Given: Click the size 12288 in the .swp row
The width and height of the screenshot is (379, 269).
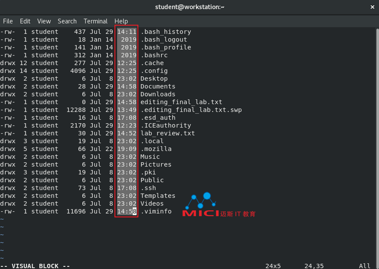Looking at the screenshot, I should point(76,110).
